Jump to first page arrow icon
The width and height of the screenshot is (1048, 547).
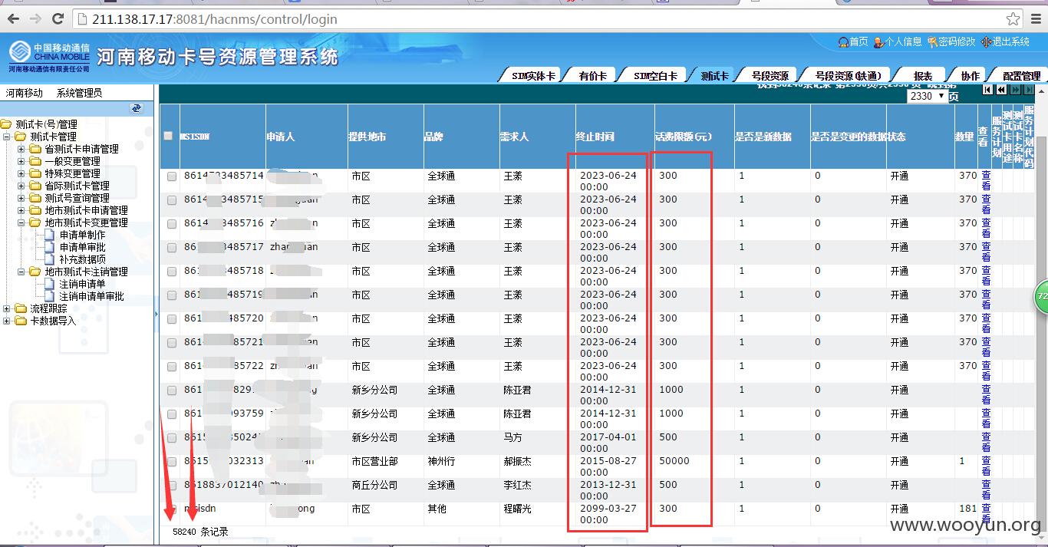[987, 91]
